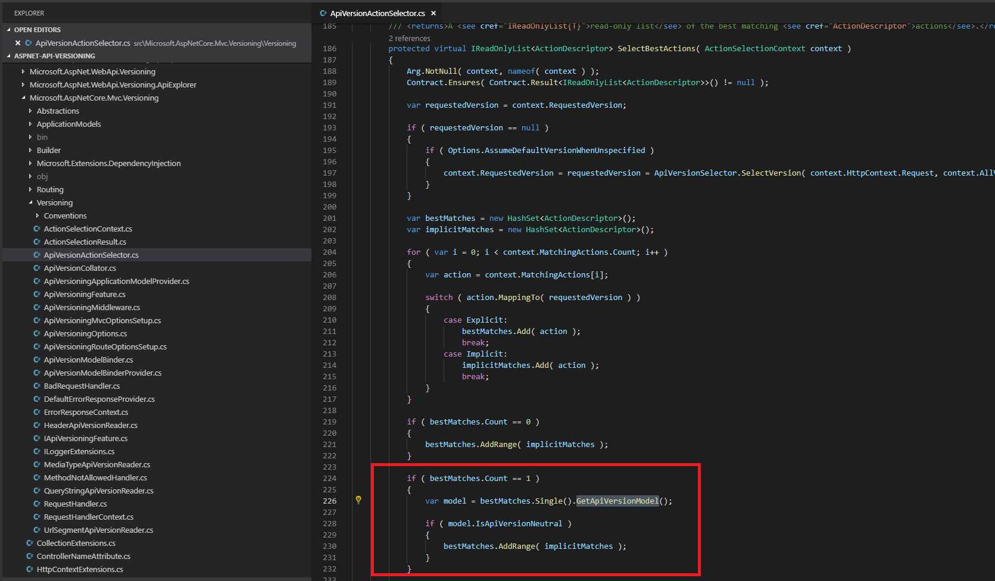This screenshot has height=581, width=995.
Task: Expand the Builder folder
Action: 30,150
